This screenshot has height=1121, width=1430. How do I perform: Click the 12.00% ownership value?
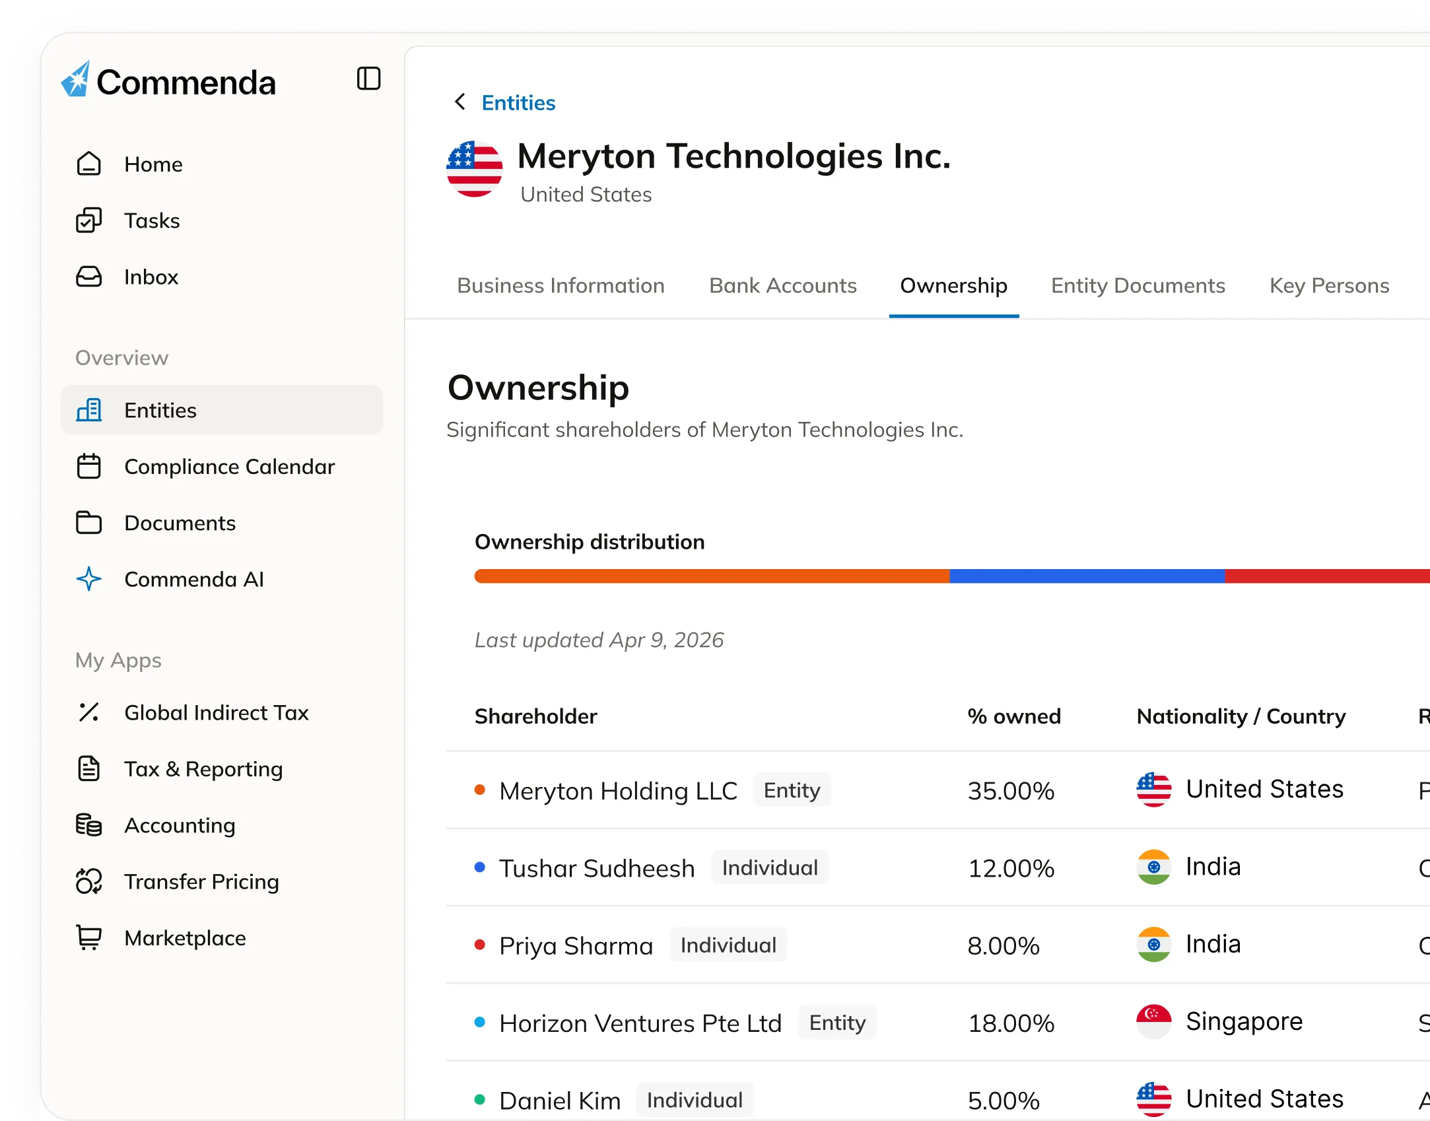point(1011,868)
